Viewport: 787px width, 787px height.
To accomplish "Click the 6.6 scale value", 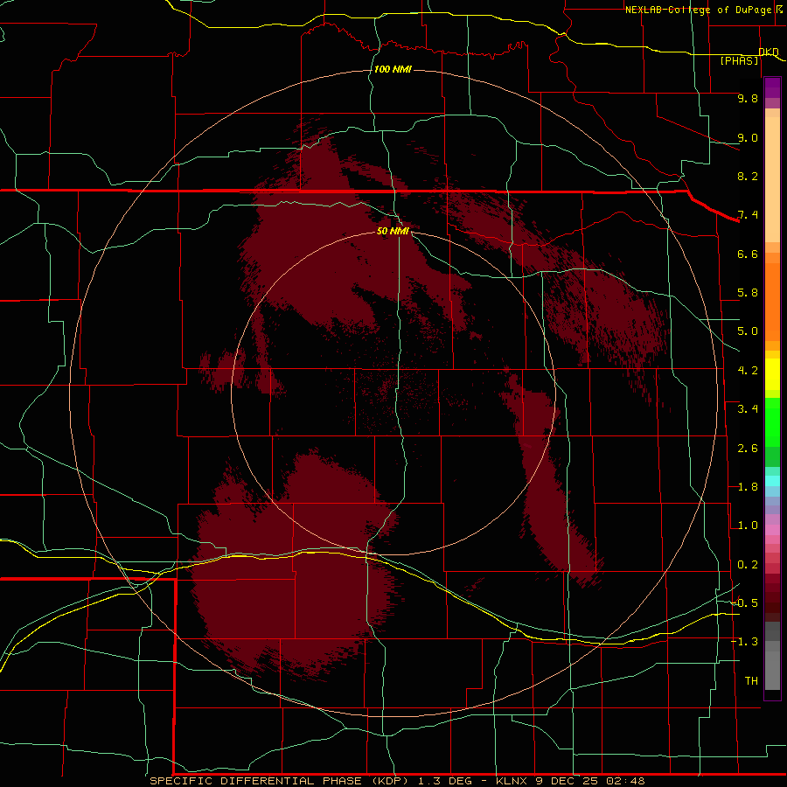I will (748, 254).
